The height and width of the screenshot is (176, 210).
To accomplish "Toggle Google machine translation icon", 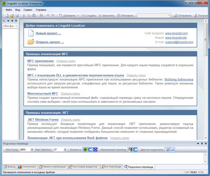I will point(130,150).
